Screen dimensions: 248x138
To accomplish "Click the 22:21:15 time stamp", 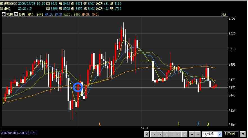I will click(25, 9).
